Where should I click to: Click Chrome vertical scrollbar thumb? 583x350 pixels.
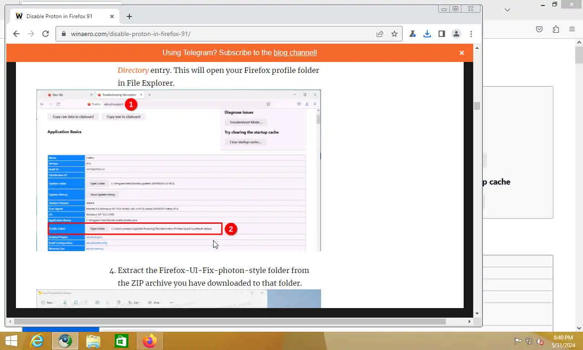point(477,106)
